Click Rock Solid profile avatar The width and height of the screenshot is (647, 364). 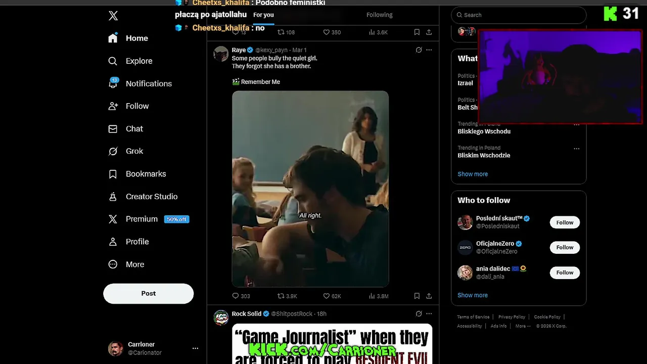click(x=221, y=317)
